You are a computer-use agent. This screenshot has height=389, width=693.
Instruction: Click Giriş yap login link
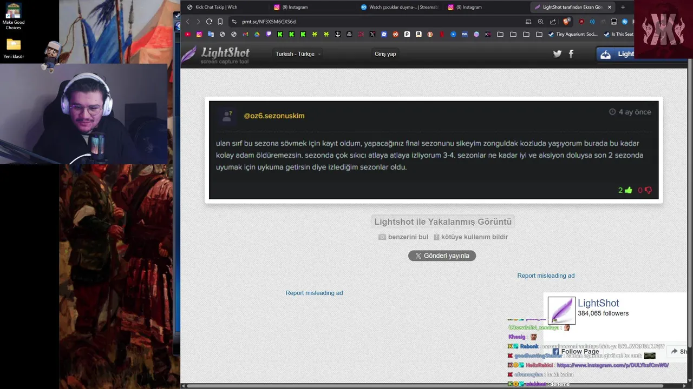[385, 54]
